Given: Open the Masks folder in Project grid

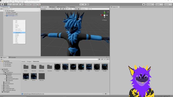Looking at the screenshot, I should (26, 67).
